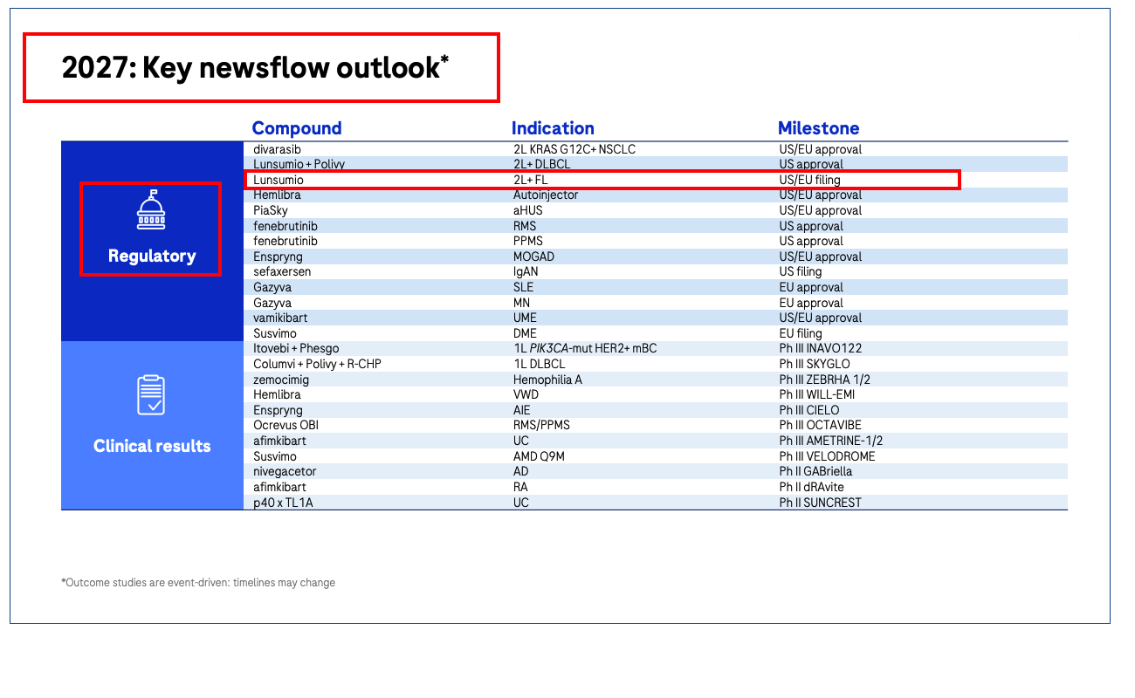
Task: Click the 'nivegacetor' compound cell
Action: click(x=285, y=471)
